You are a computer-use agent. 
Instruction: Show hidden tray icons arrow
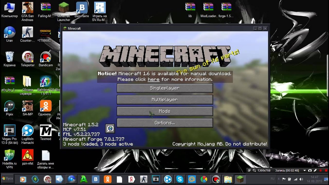click(x=279, y=179)
